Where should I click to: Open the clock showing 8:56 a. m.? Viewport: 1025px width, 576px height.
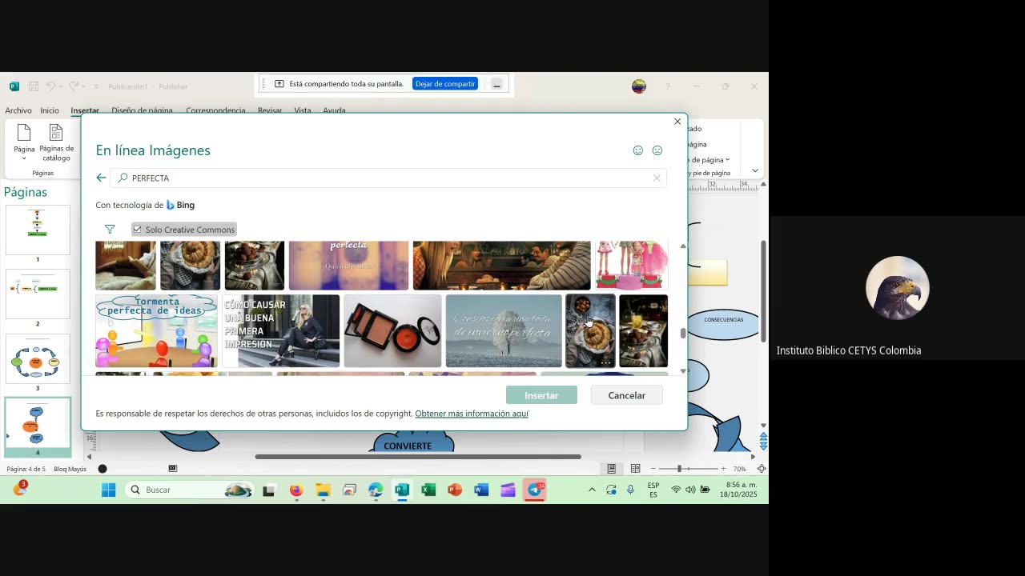pyautogui.click(x=738, y=490)
